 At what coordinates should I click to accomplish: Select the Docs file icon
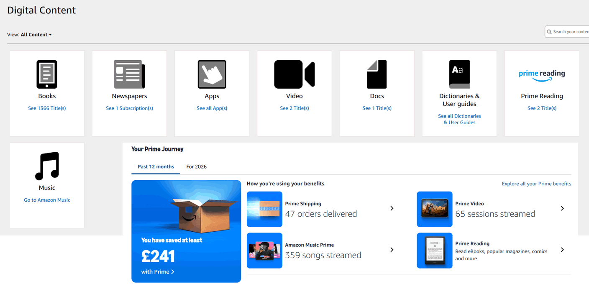(x=376, y=74)
